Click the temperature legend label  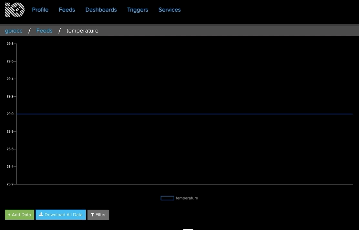187,198
